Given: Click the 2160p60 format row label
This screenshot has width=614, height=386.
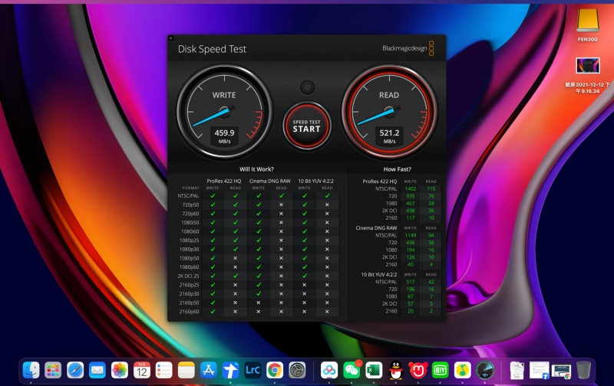Looking at the screenshot, I should 189,312.
